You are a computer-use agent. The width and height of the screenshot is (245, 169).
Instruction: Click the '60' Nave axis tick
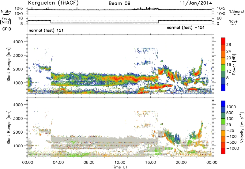tap(219, 18)
